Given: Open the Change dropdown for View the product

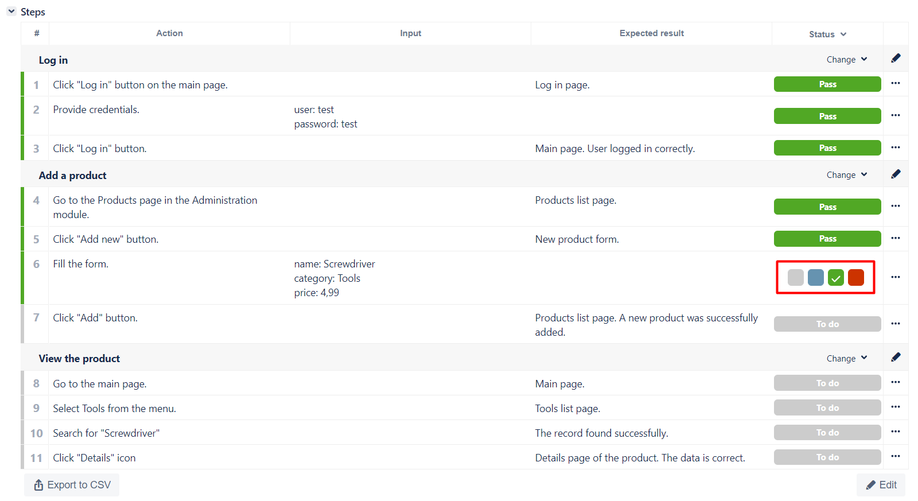Looking at the screenshot, I should tap(847, 359).
